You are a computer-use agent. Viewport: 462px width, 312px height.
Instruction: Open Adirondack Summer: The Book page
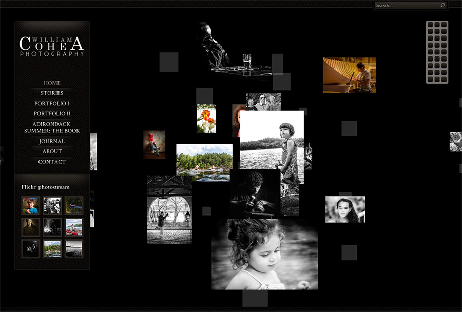click(52, 127)
